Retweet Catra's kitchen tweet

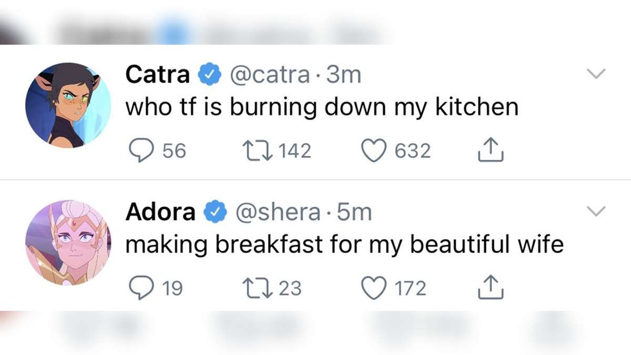click(x=259, y=150)
